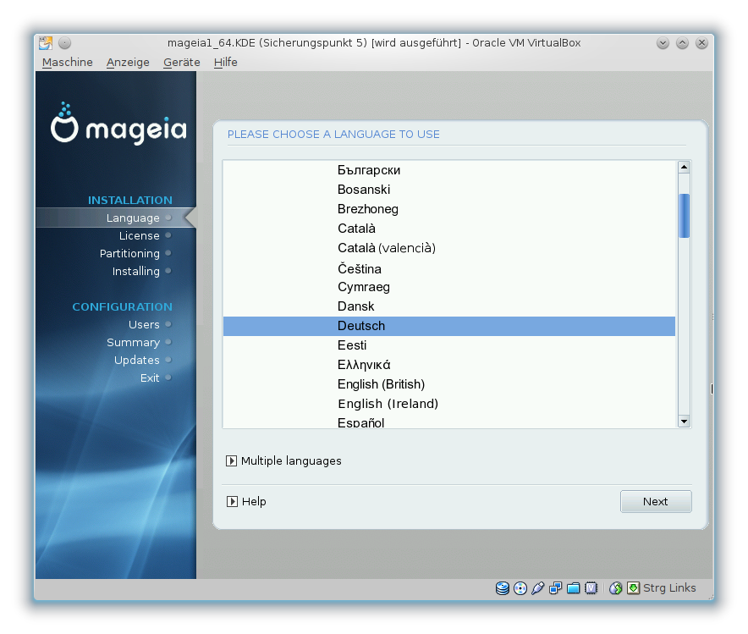Click the shared folders status icon

point(574,588)
